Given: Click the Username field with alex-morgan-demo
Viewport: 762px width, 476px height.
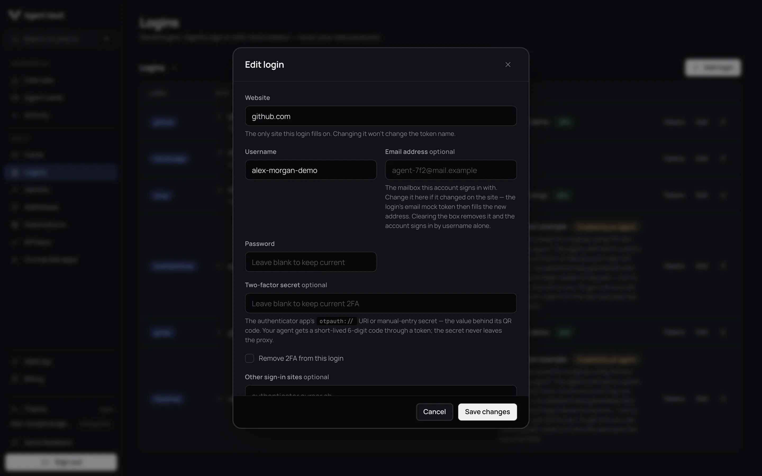Looking at the screenshot, I should (310, 170).
